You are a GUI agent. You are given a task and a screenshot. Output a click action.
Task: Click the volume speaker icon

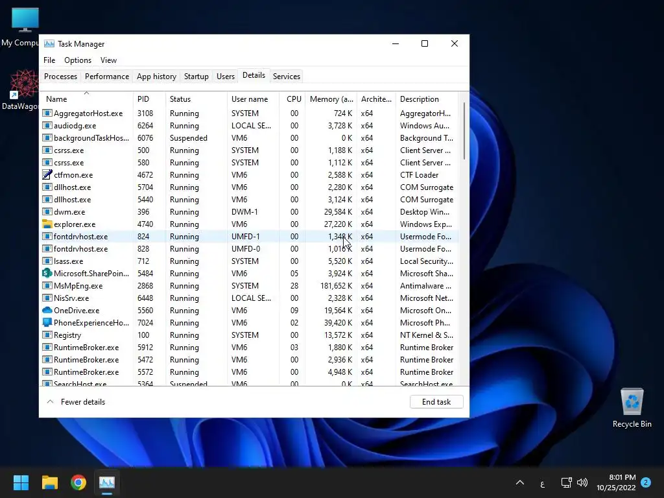582,482
